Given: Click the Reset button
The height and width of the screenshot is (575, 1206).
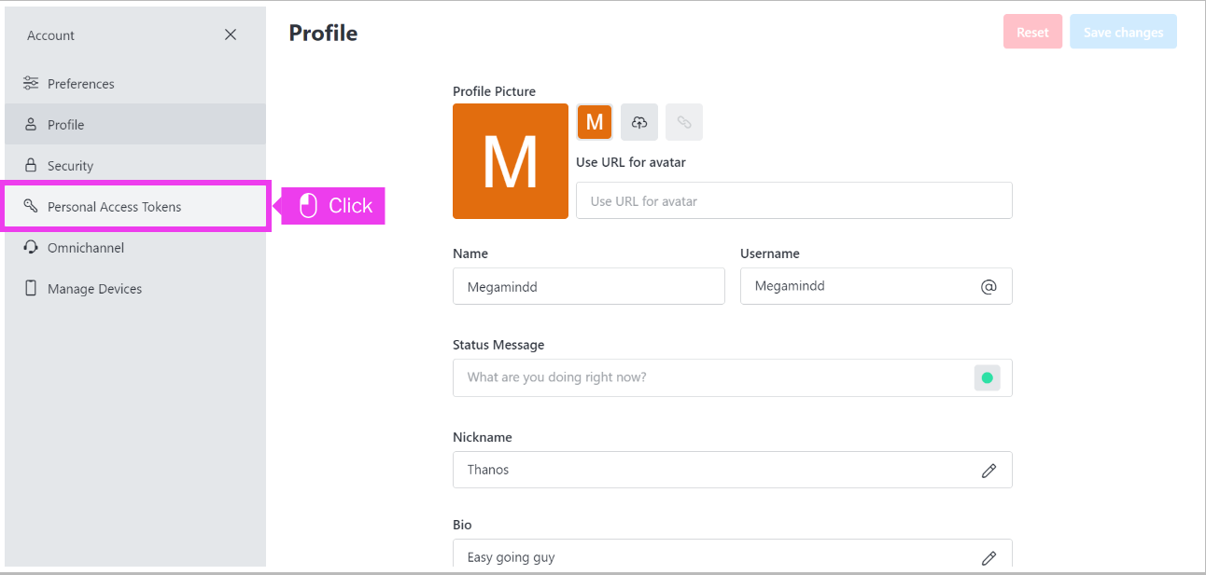Looking at the screenshot, I should point(1032,32).
